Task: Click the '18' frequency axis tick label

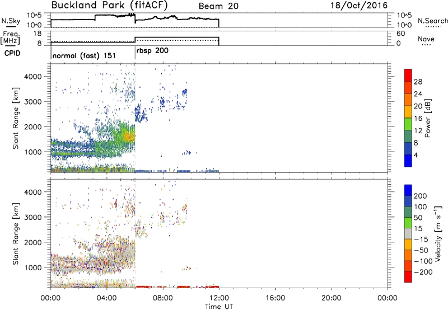Action: pos(37,34)
